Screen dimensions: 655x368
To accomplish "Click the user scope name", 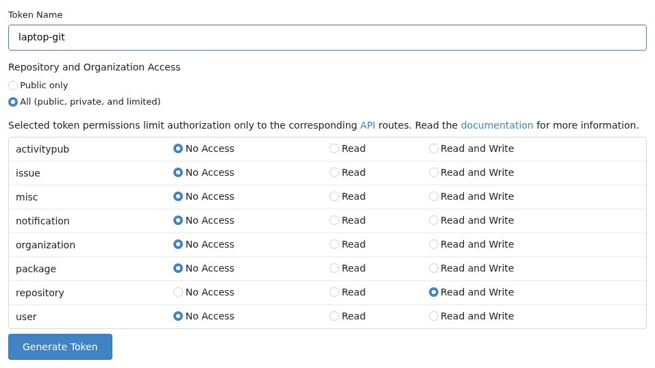I will (26, 317).
